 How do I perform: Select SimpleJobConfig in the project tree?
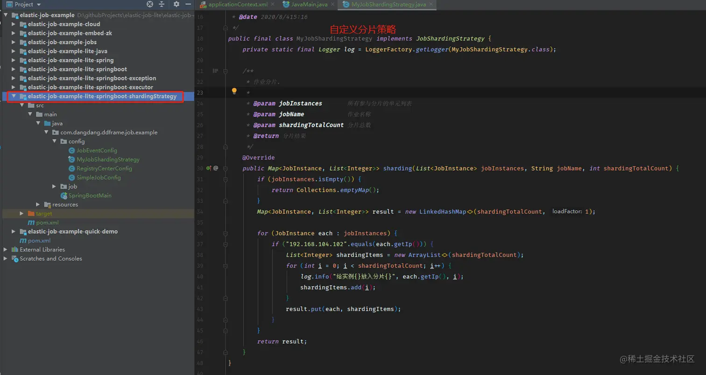(99, 178)
